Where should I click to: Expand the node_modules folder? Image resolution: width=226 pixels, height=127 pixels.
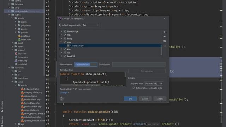pyautogui.click(x=9, y=11)
